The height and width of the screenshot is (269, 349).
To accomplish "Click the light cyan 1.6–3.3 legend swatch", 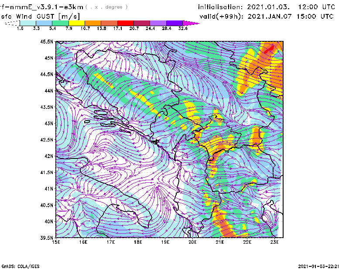I will [28, 23].
